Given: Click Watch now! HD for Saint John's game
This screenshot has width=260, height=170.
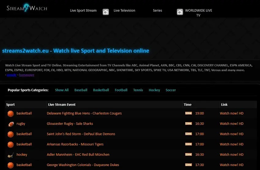Looking at the screenshot, I should coord(232,134).
